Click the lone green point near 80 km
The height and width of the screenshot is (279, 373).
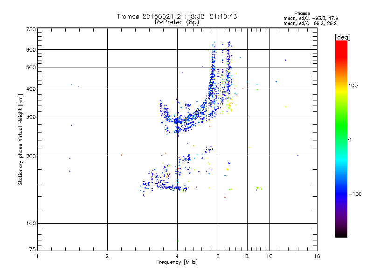(x=178, y=241)
